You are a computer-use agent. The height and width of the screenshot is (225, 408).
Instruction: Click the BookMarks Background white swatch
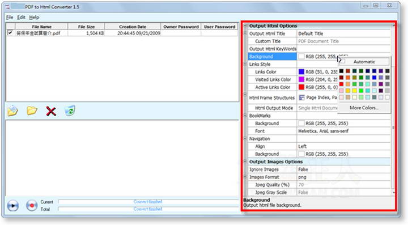301,124
